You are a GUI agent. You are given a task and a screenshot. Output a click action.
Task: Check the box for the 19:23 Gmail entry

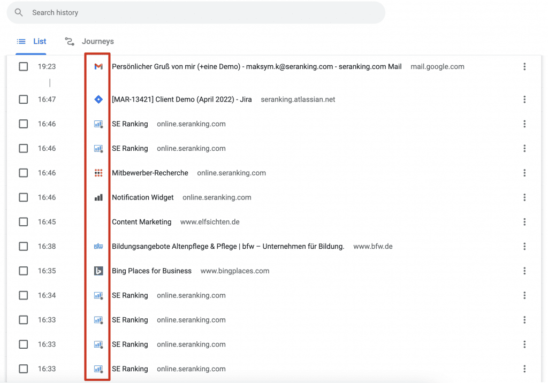coord(24,67)
